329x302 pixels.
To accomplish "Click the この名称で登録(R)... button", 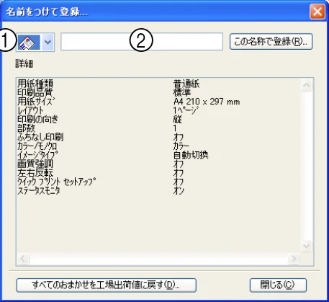I will pos(271,42).
